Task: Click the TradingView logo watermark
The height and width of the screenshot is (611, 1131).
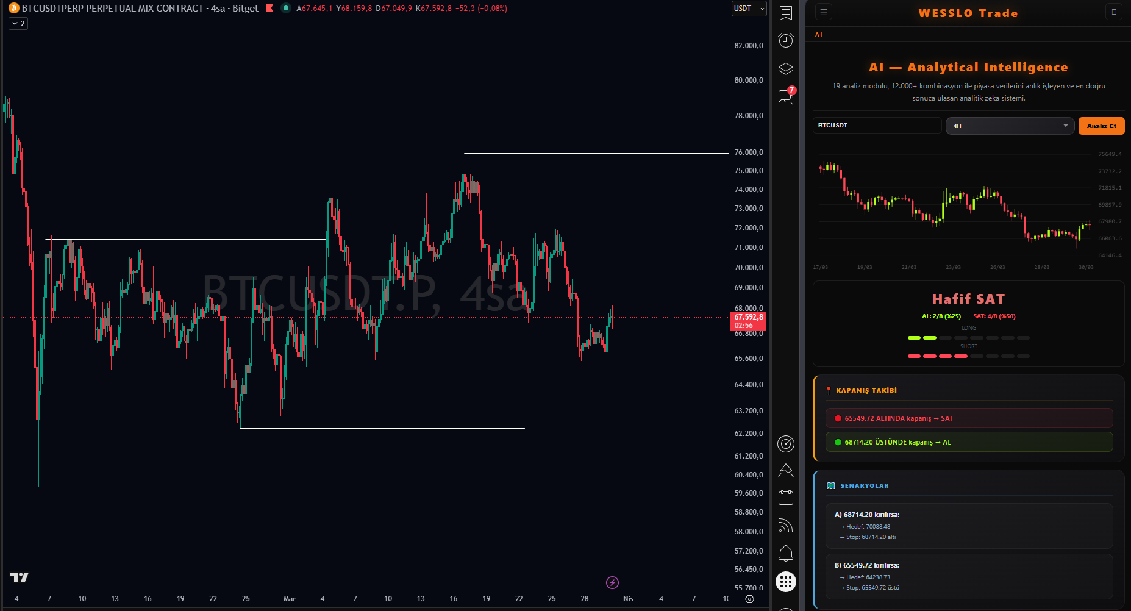Action: point(20,577)
